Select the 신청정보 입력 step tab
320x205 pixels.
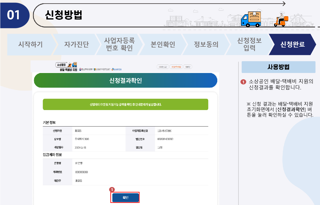click(x=250, y=44)
